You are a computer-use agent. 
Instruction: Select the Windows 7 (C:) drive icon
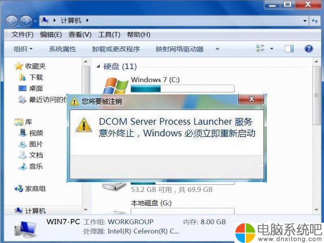[x=115, y=86]
